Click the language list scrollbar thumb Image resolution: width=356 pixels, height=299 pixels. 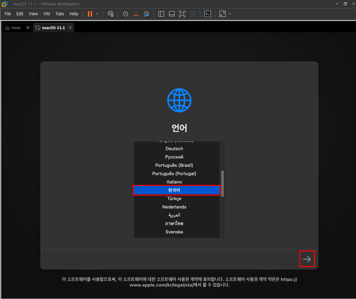tap(222, 184)
